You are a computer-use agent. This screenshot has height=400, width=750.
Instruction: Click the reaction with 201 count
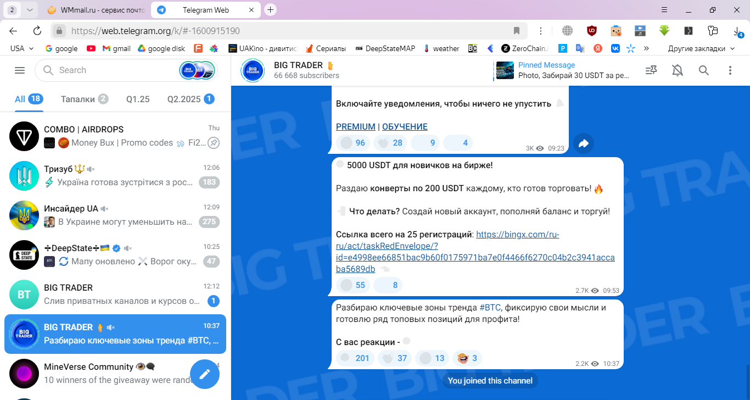point(355,358)
